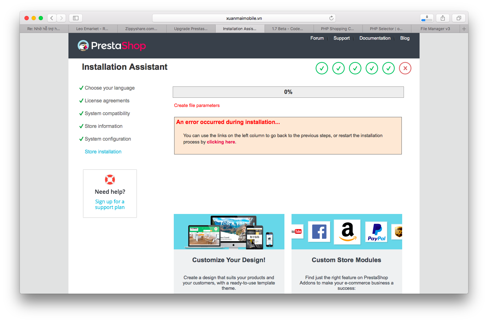This screenshot has width=488, height=322.
Task: Go back to 'Choose your language' step
Action: (110, 88)
